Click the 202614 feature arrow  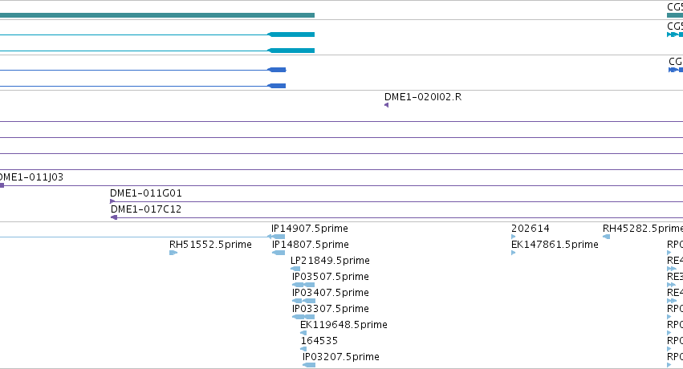coord(513,237)
